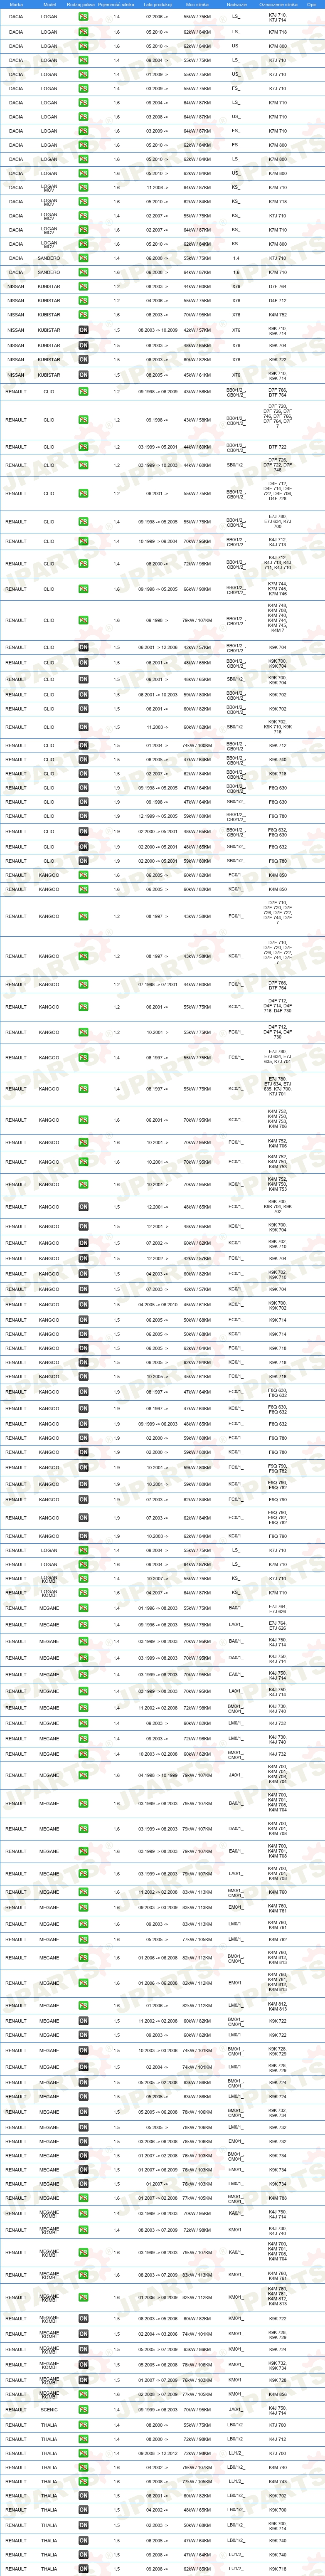The height and width of the screenshot is (2576, 325).
Task: Click petrol icon in Renault Scenic row
Action: click(x=83, y=2410)
